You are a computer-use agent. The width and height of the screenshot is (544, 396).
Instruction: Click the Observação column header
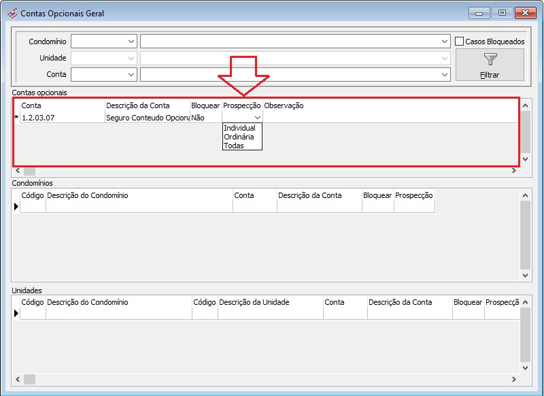(284, 105)
